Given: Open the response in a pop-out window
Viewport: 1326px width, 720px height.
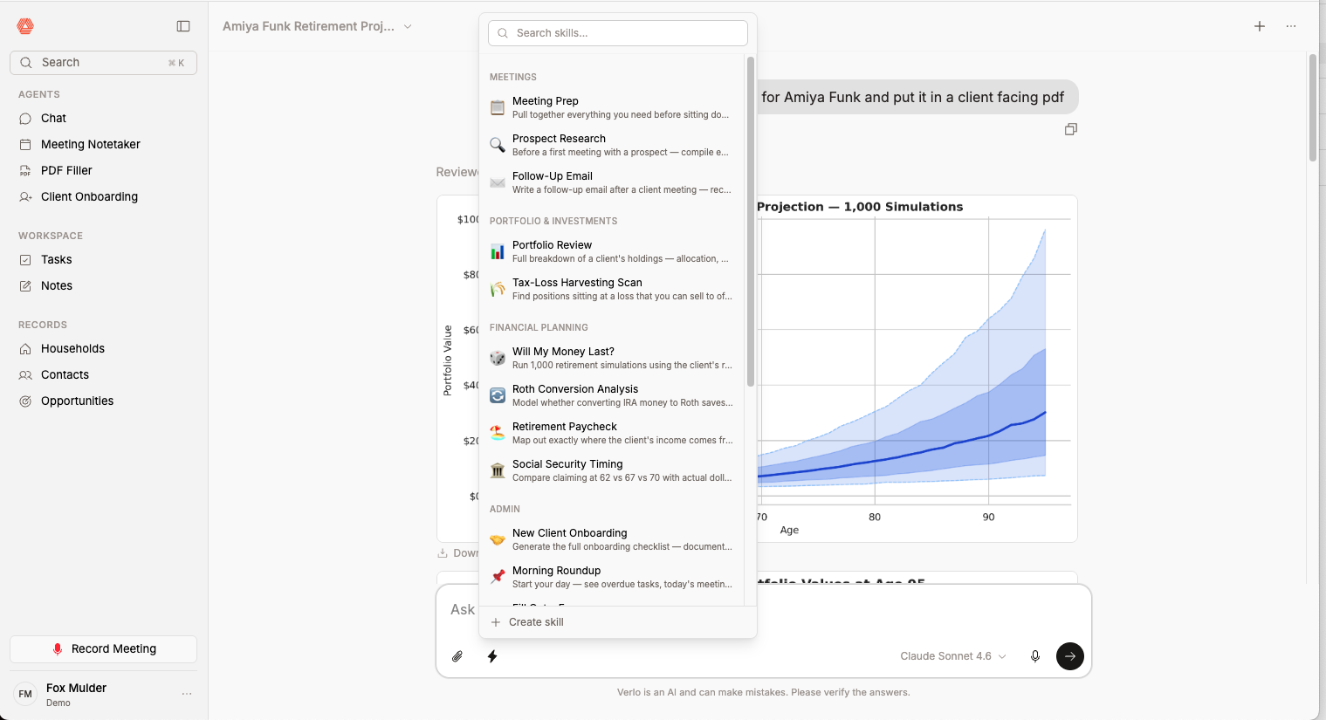Looking at the screenshot, I should [x=1071, y=128].
